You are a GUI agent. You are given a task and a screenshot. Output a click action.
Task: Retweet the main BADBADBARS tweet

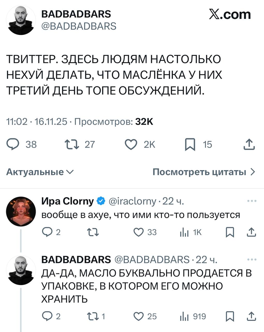pos(72,144)
